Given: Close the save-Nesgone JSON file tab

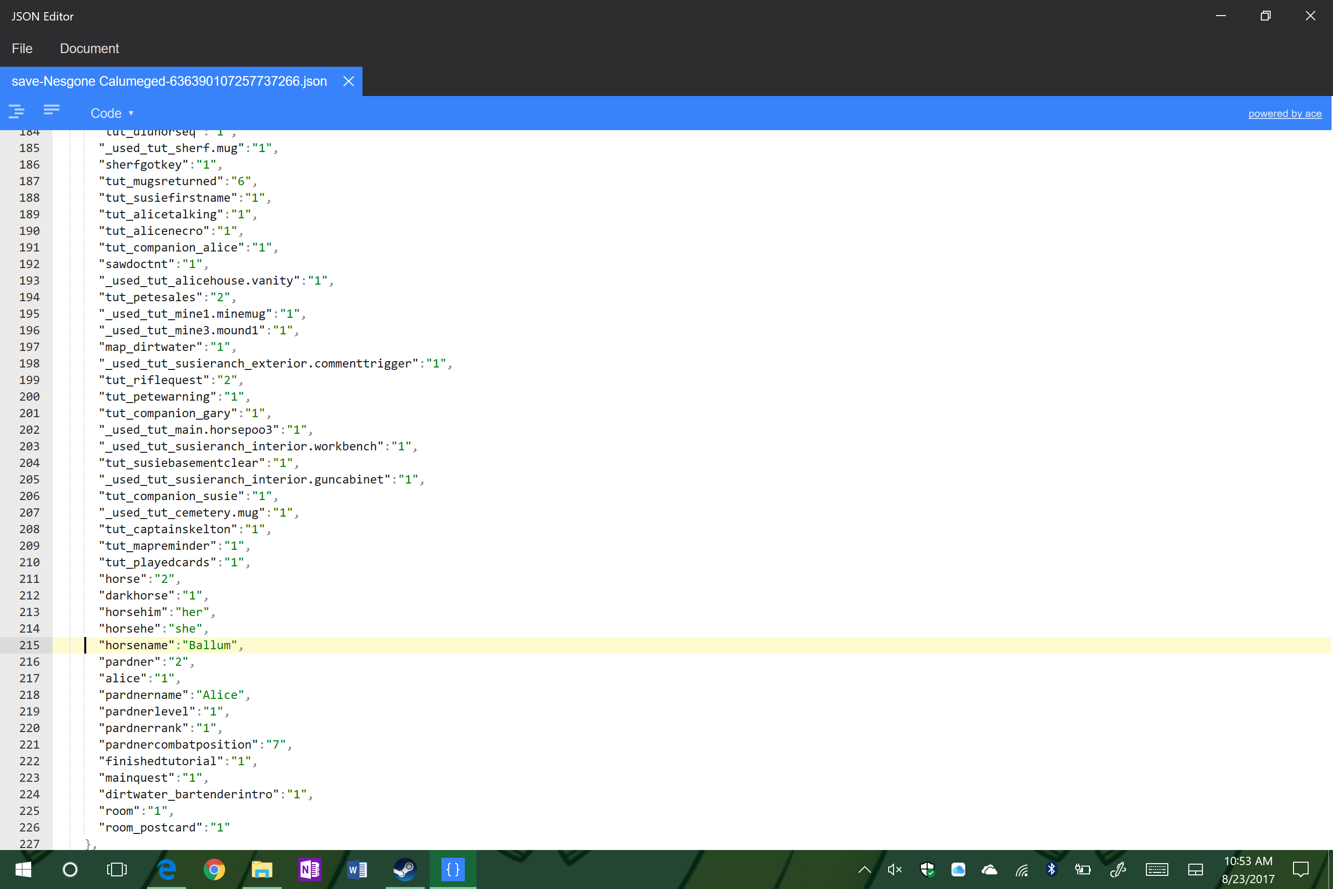Looking at the screenshot, I should click(348, 82).
